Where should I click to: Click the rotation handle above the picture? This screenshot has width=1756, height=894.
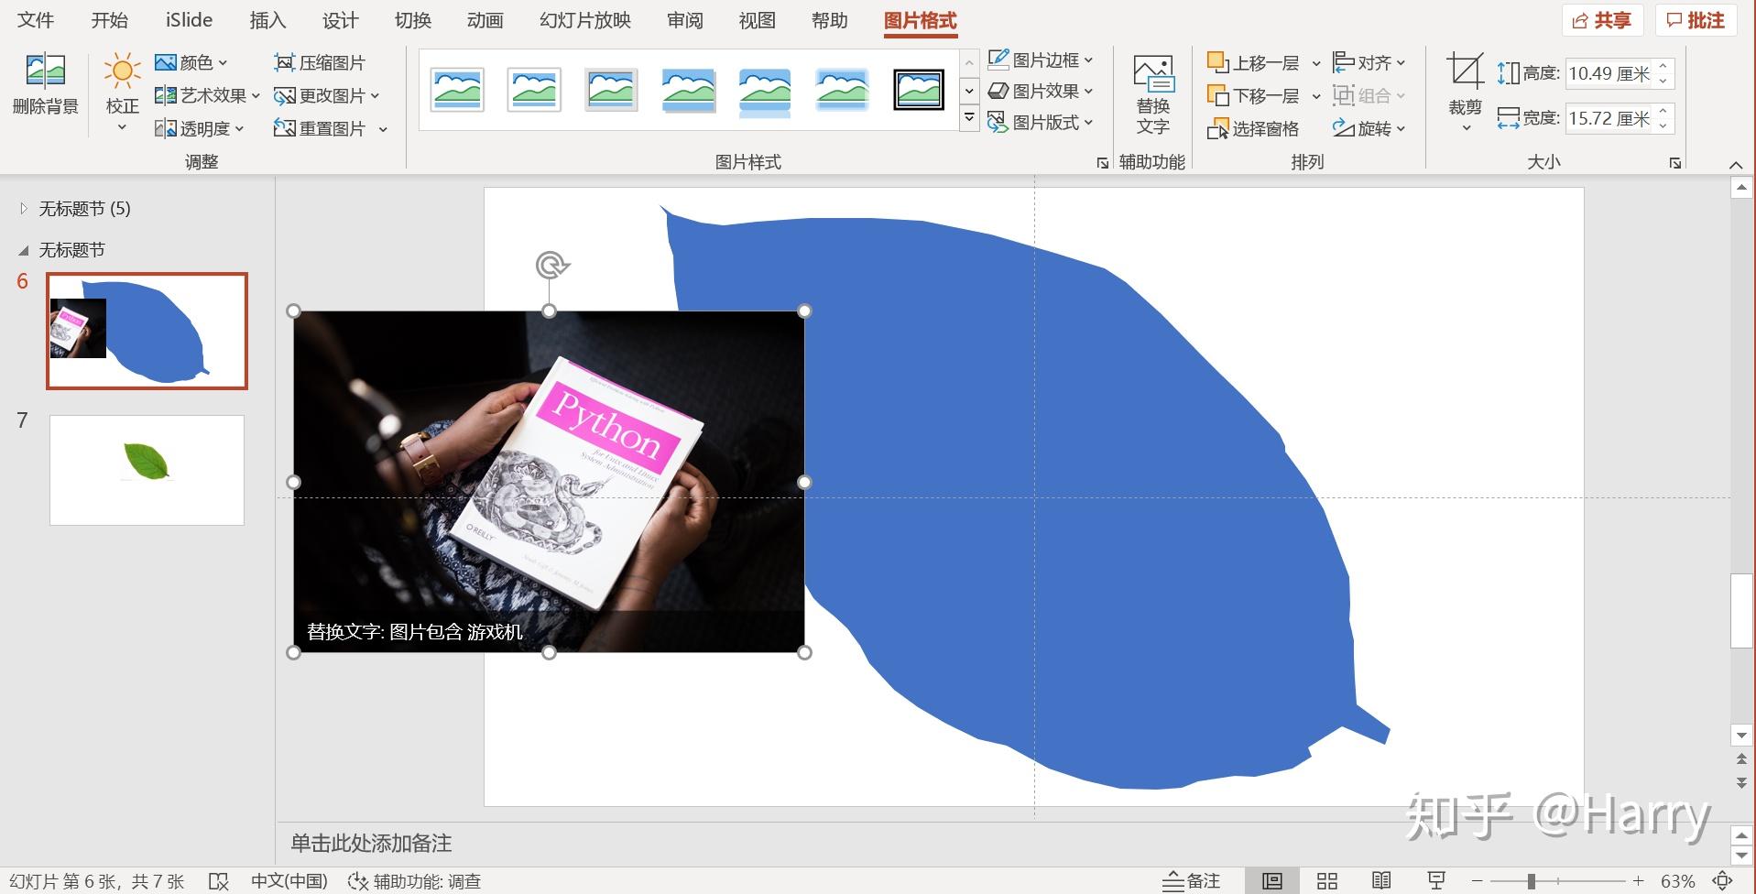pos(551,266)
